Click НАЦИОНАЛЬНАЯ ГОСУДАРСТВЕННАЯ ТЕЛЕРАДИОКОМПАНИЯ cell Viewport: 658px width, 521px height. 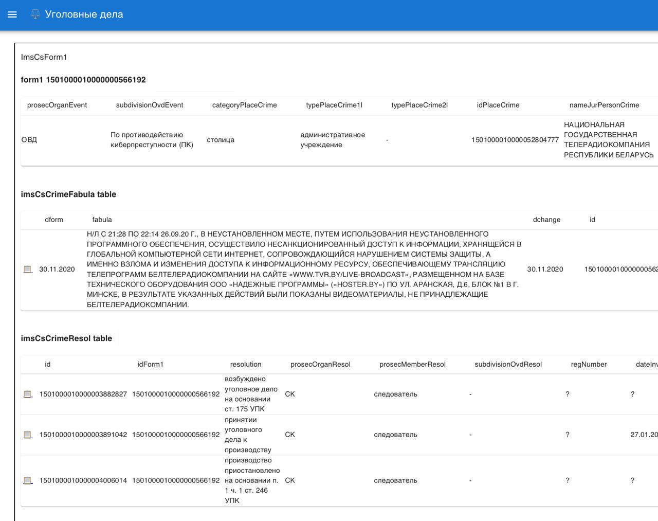(x=609, y=140)
